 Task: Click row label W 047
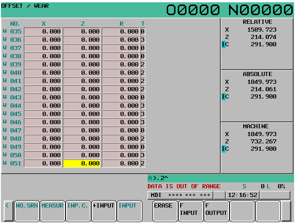point(12,131)
